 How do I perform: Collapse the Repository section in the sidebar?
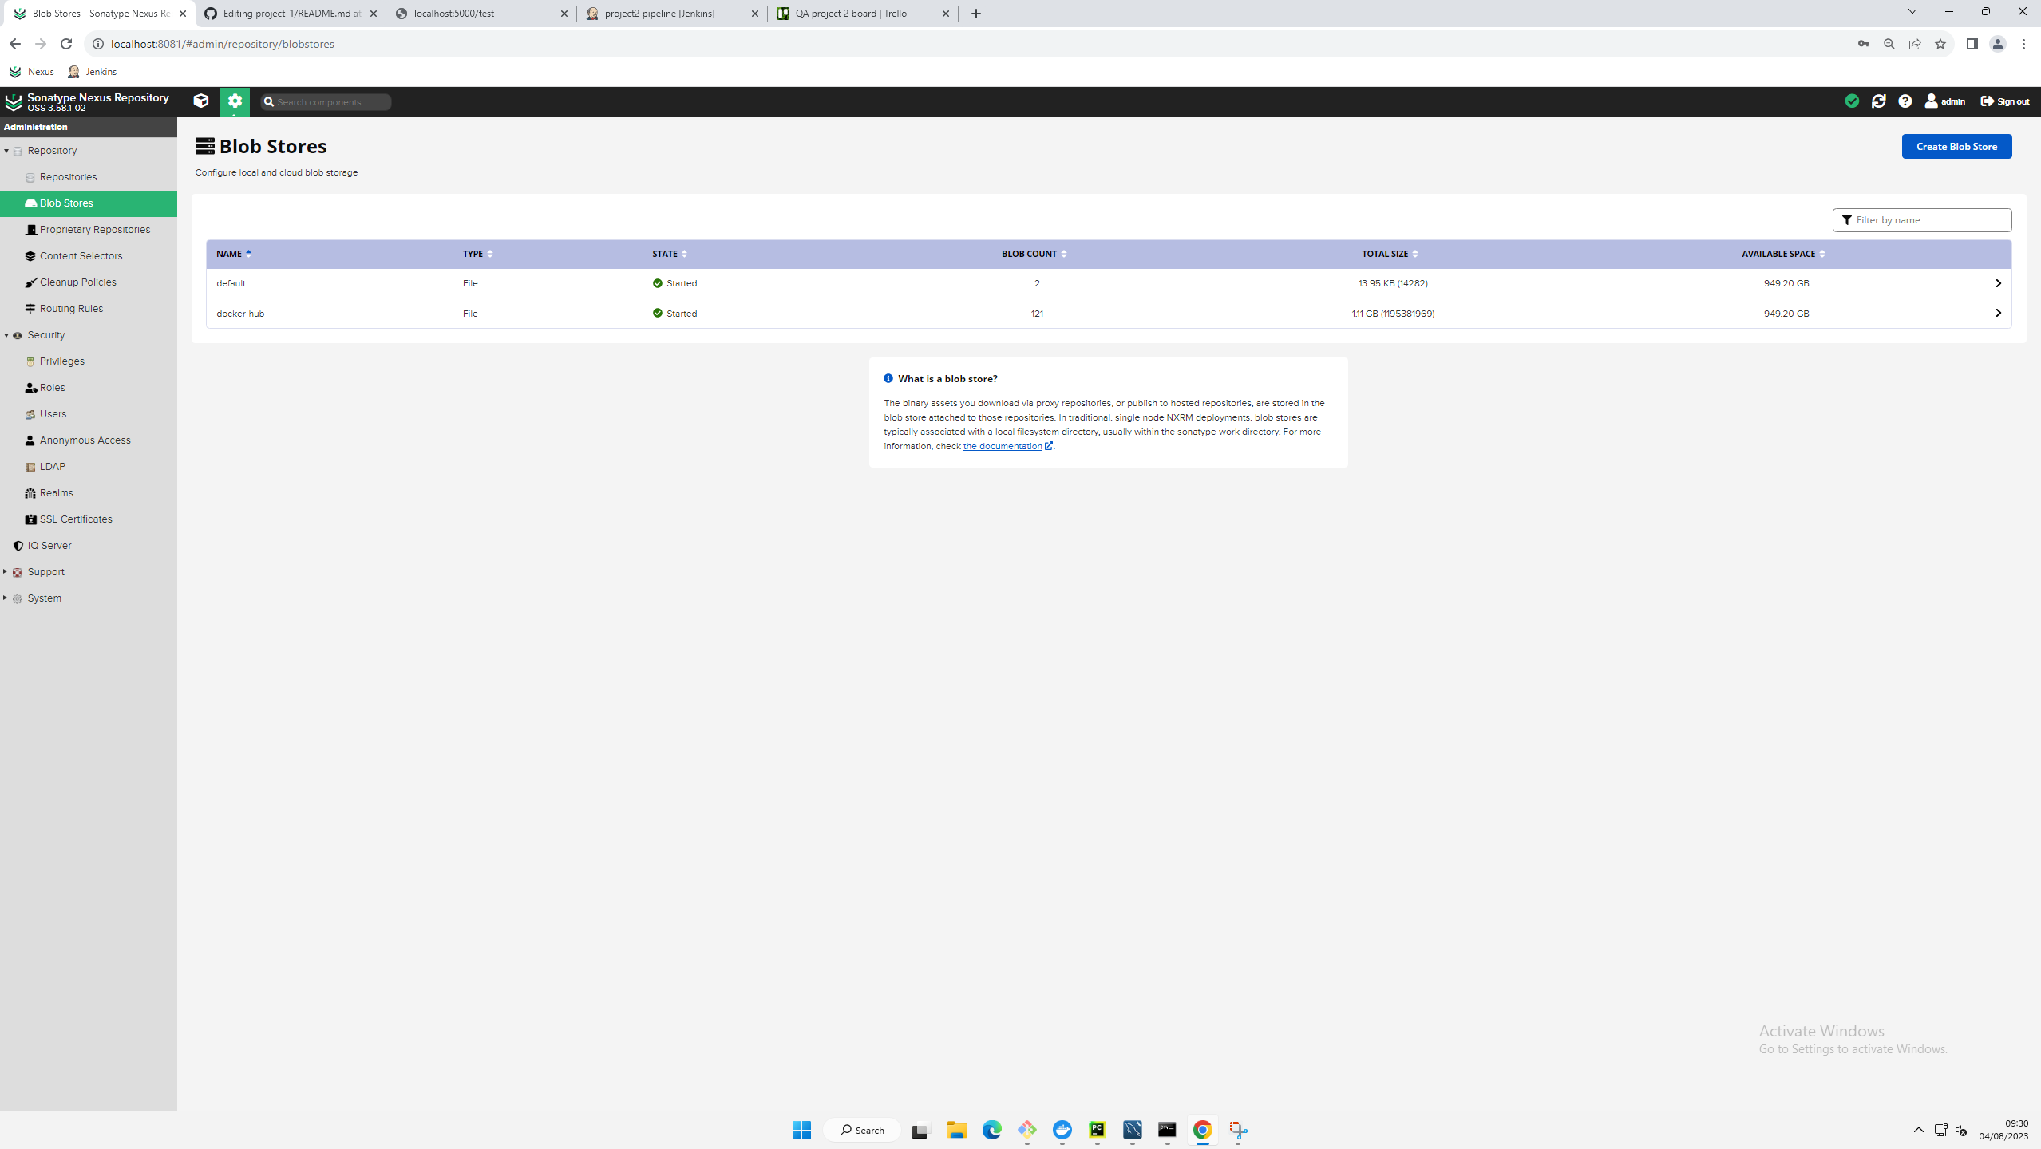click(x=6, y=150)
